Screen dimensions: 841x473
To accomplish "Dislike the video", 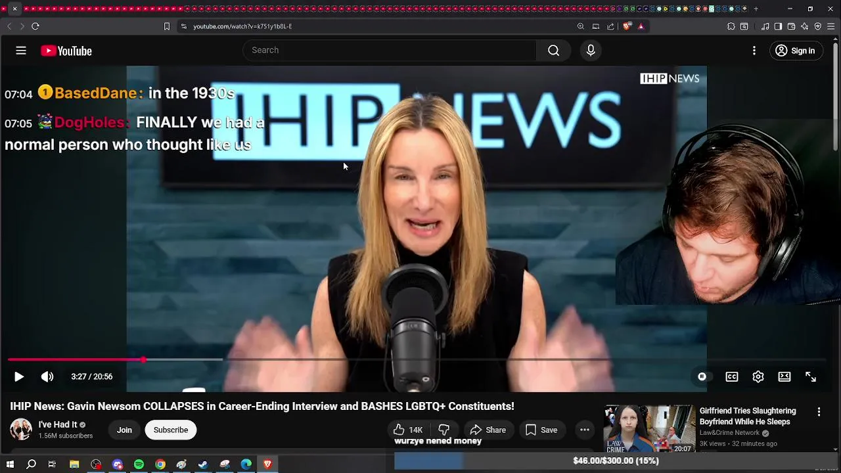I will (x=444, y=430).
